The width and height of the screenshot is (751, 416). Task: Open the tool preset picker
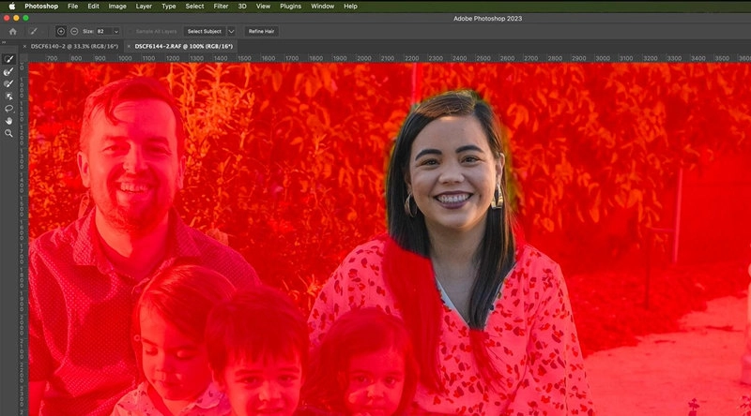pos(34,31)
